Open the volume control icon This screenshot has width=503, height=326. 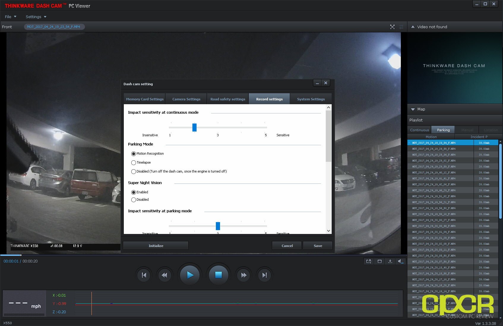point(401,261)
